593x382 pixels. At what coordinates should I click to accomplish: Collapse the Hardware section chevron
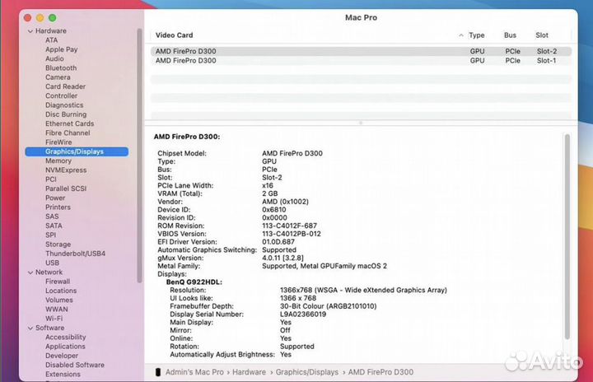30,31
